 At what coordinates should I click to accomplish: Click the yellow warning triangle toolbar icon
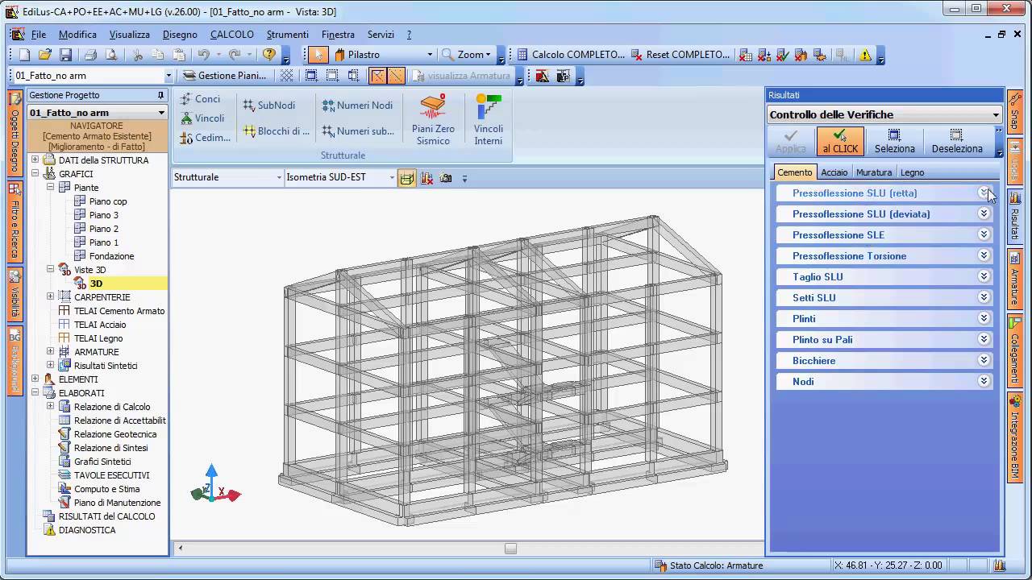(865, 55)
